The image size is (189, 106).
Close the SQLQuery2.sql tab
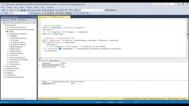click(x=69, y=17)
